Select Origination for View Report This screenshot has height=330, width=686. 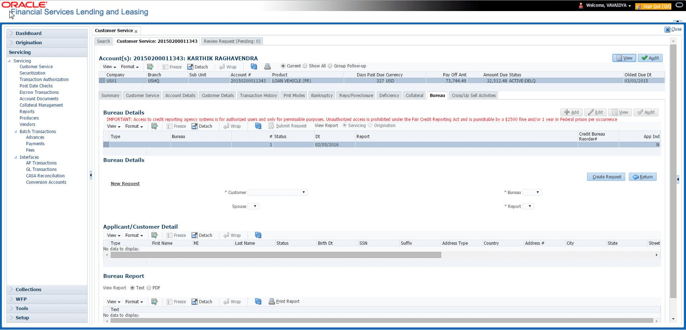point(370,125)
